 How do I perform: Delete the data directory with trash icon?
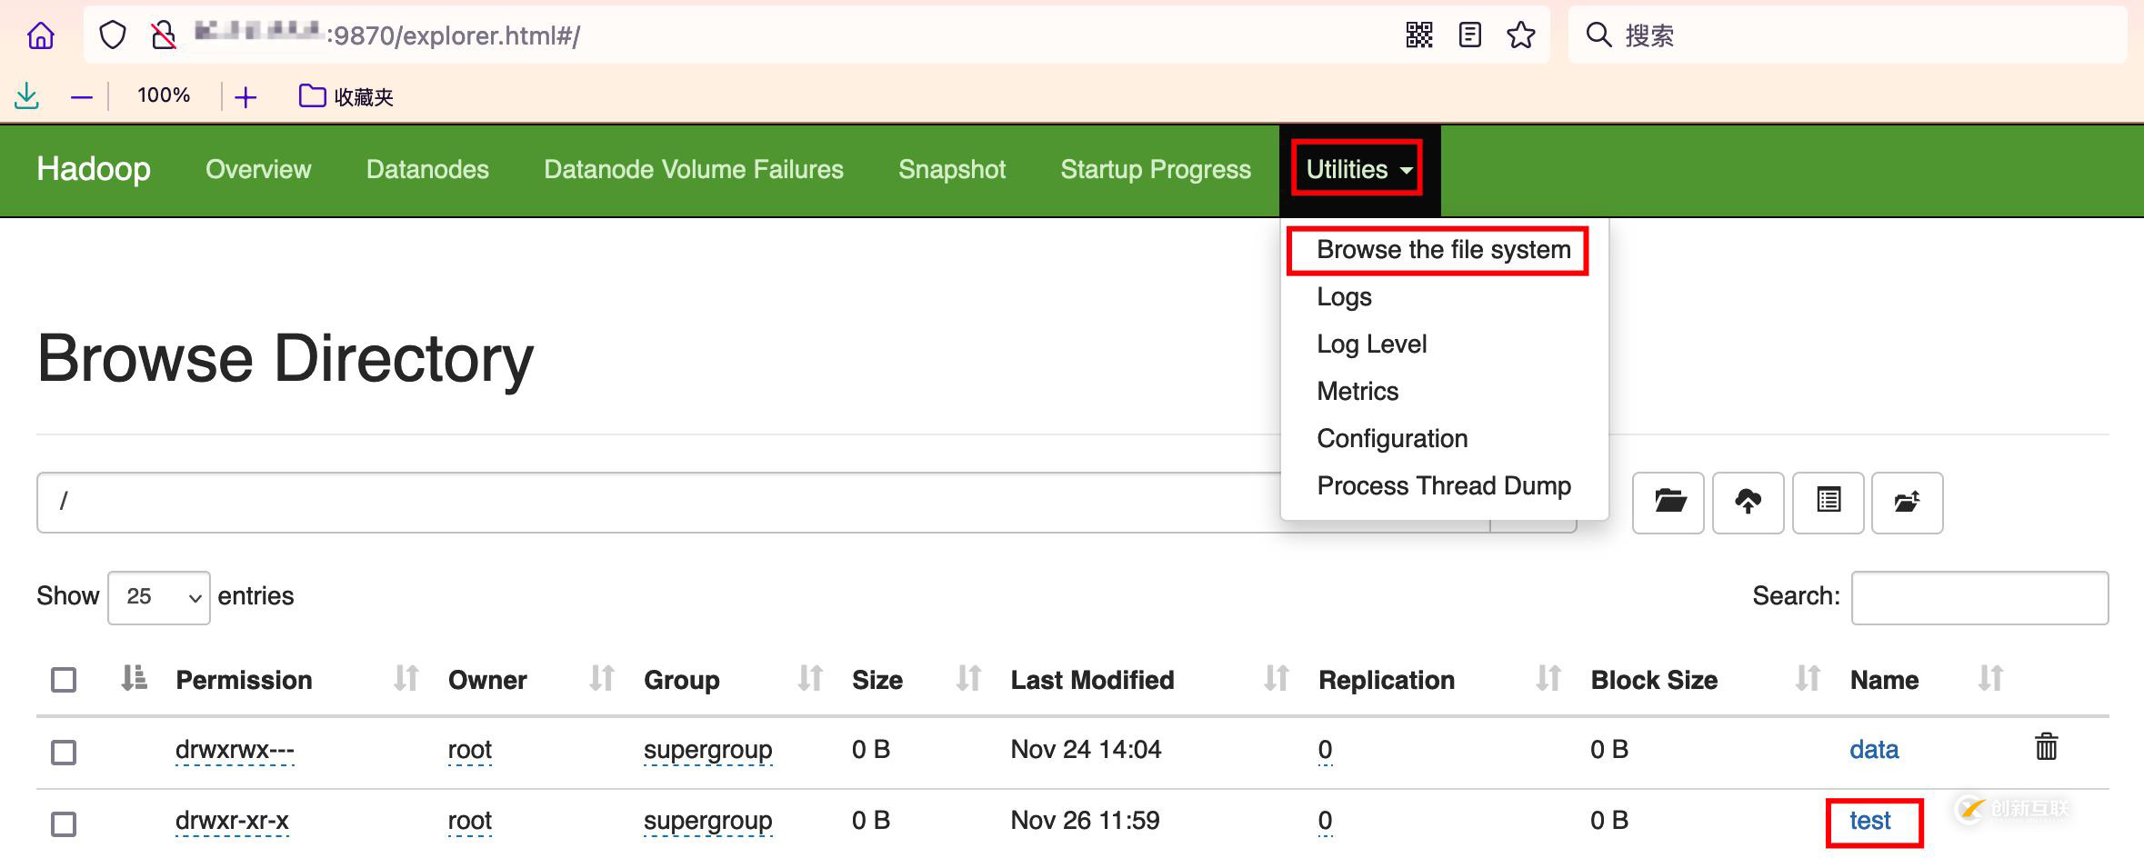point(2046,747)
